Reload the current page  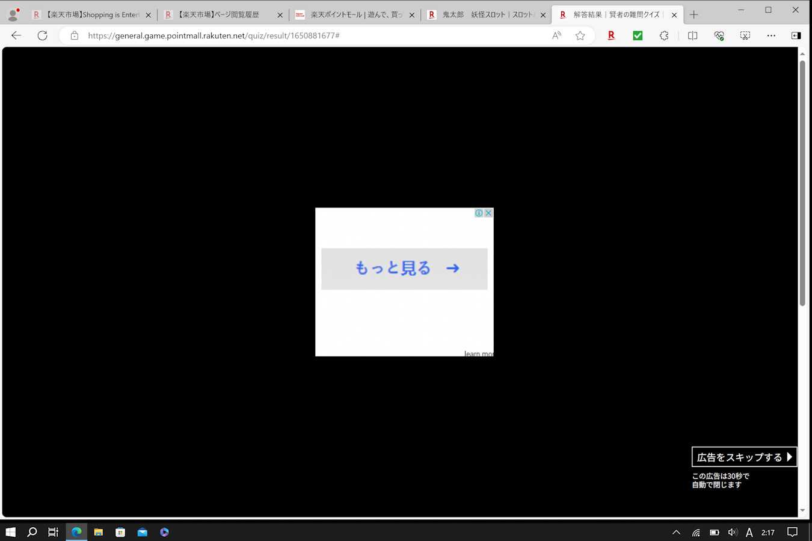pyautogui.click(x=42, y=35)
